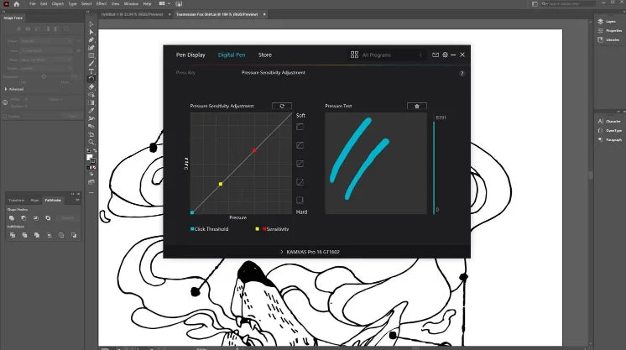
Task: Click the question mark help icon
Action: (x=462, y=74)
